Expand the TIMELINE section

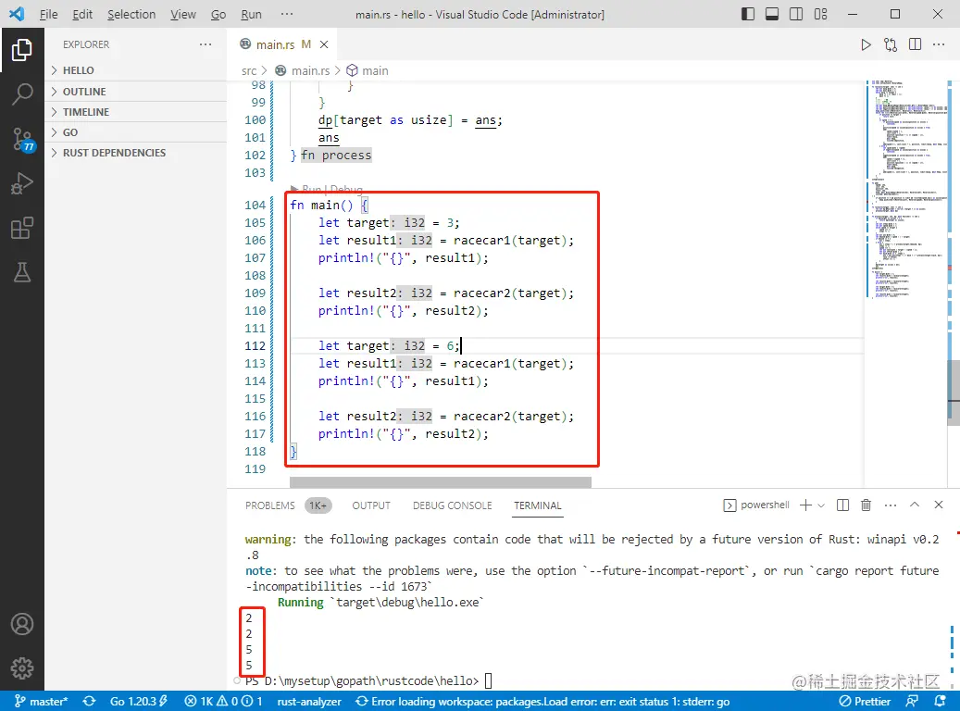[x=136, y=112]
